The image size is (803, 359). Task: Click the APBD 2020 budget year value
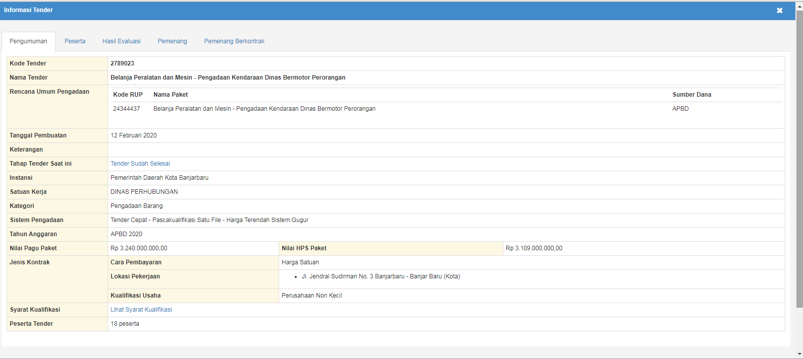126,234
